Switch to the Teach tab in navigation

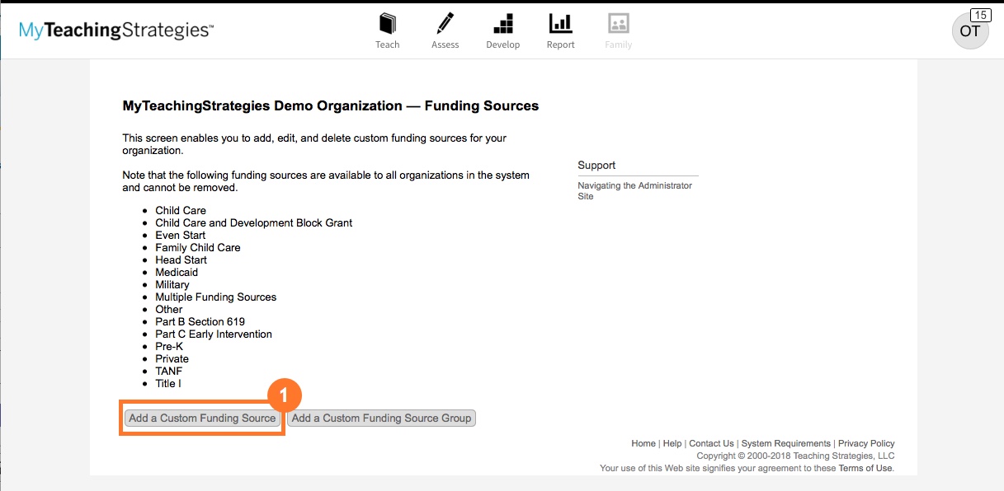387,29
